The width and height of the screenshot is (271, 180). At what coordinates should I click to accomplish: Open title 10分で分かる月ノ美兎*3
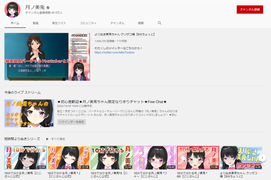click(109, 175)
